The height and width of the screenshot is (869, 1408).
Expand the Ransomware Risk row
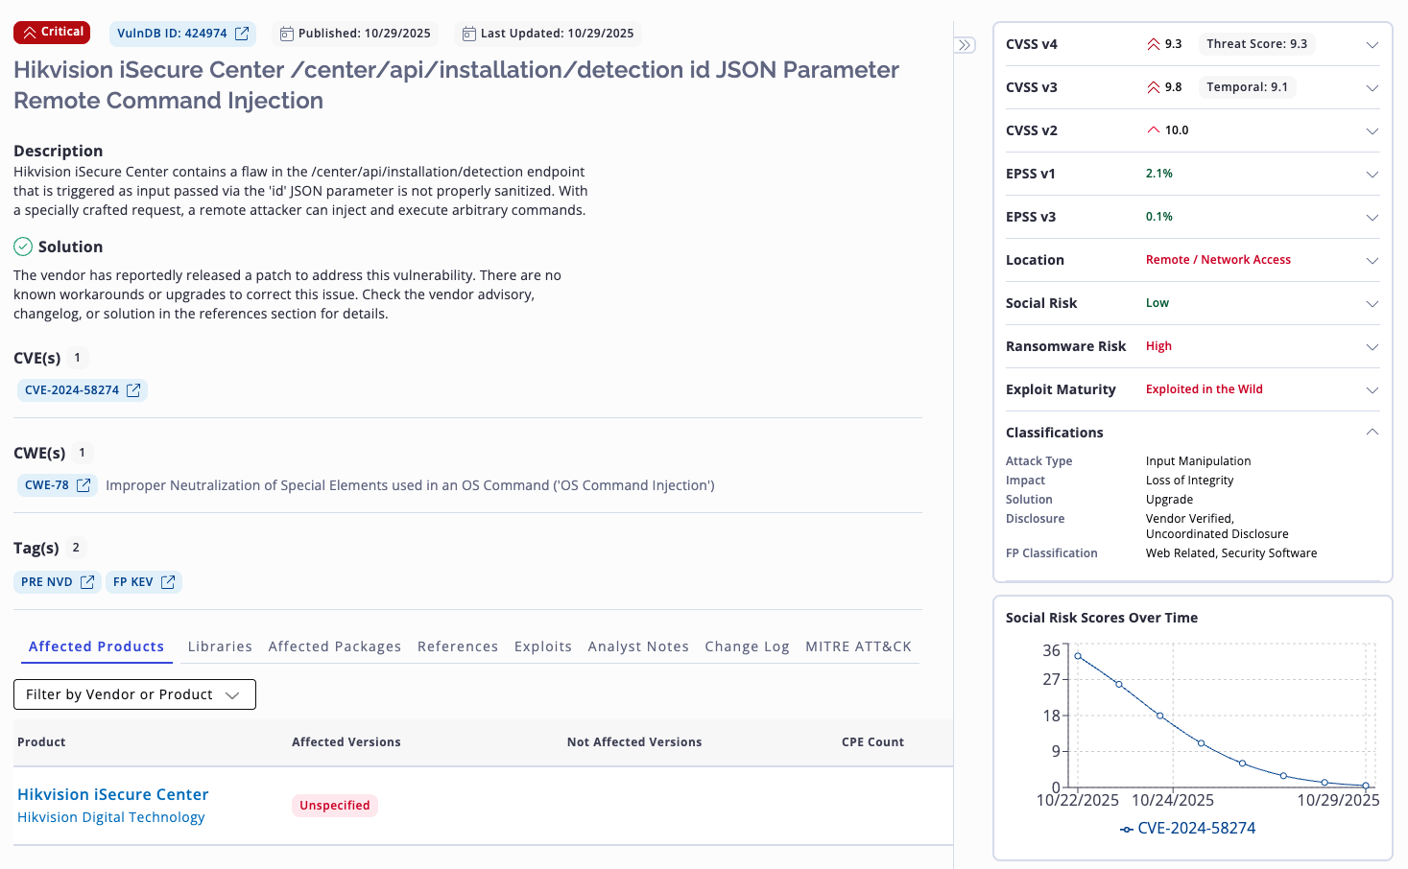point(1372,347)
